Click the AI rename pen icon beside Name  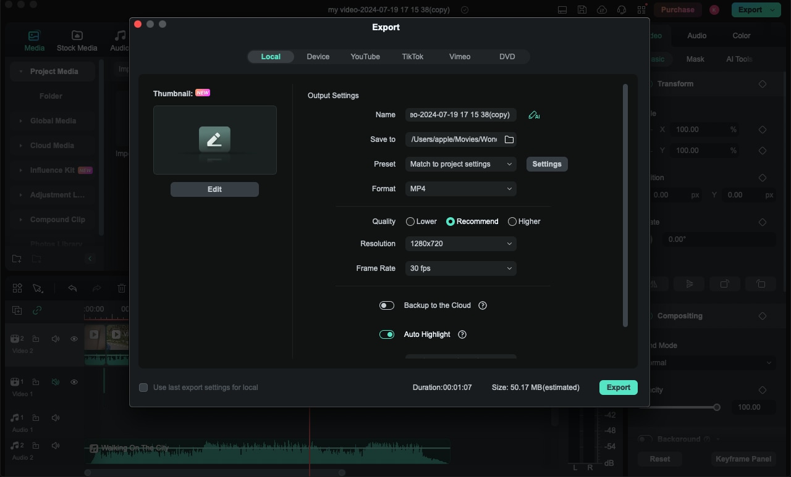[x=534, y=115]
